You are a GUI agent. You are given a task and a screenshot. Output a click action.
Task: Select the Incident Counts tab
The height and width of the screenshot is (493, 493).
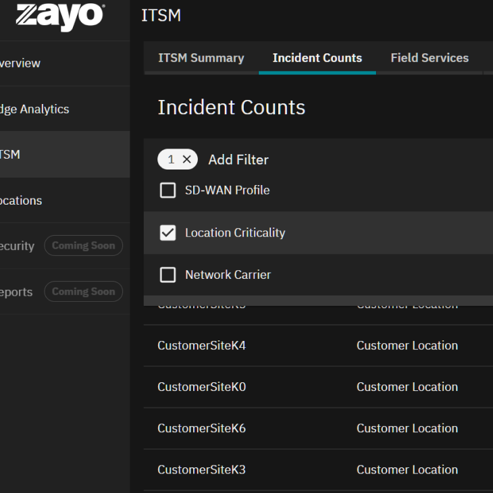click(317, 58)
